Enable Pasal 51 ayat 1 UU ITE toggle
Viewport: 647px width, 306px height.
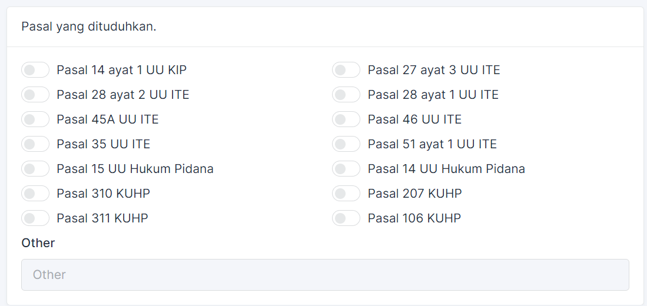(x=346, y=144)
